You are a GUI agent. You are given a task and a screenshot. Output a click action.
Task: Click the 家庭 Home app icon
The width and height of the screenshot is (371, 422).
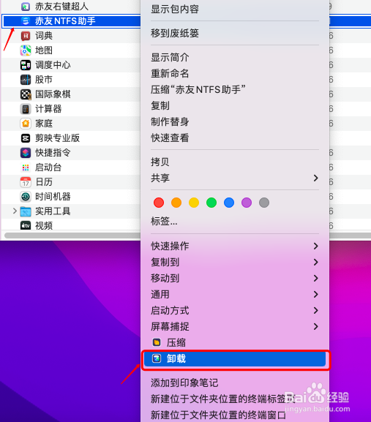click(x=26, y=124)
